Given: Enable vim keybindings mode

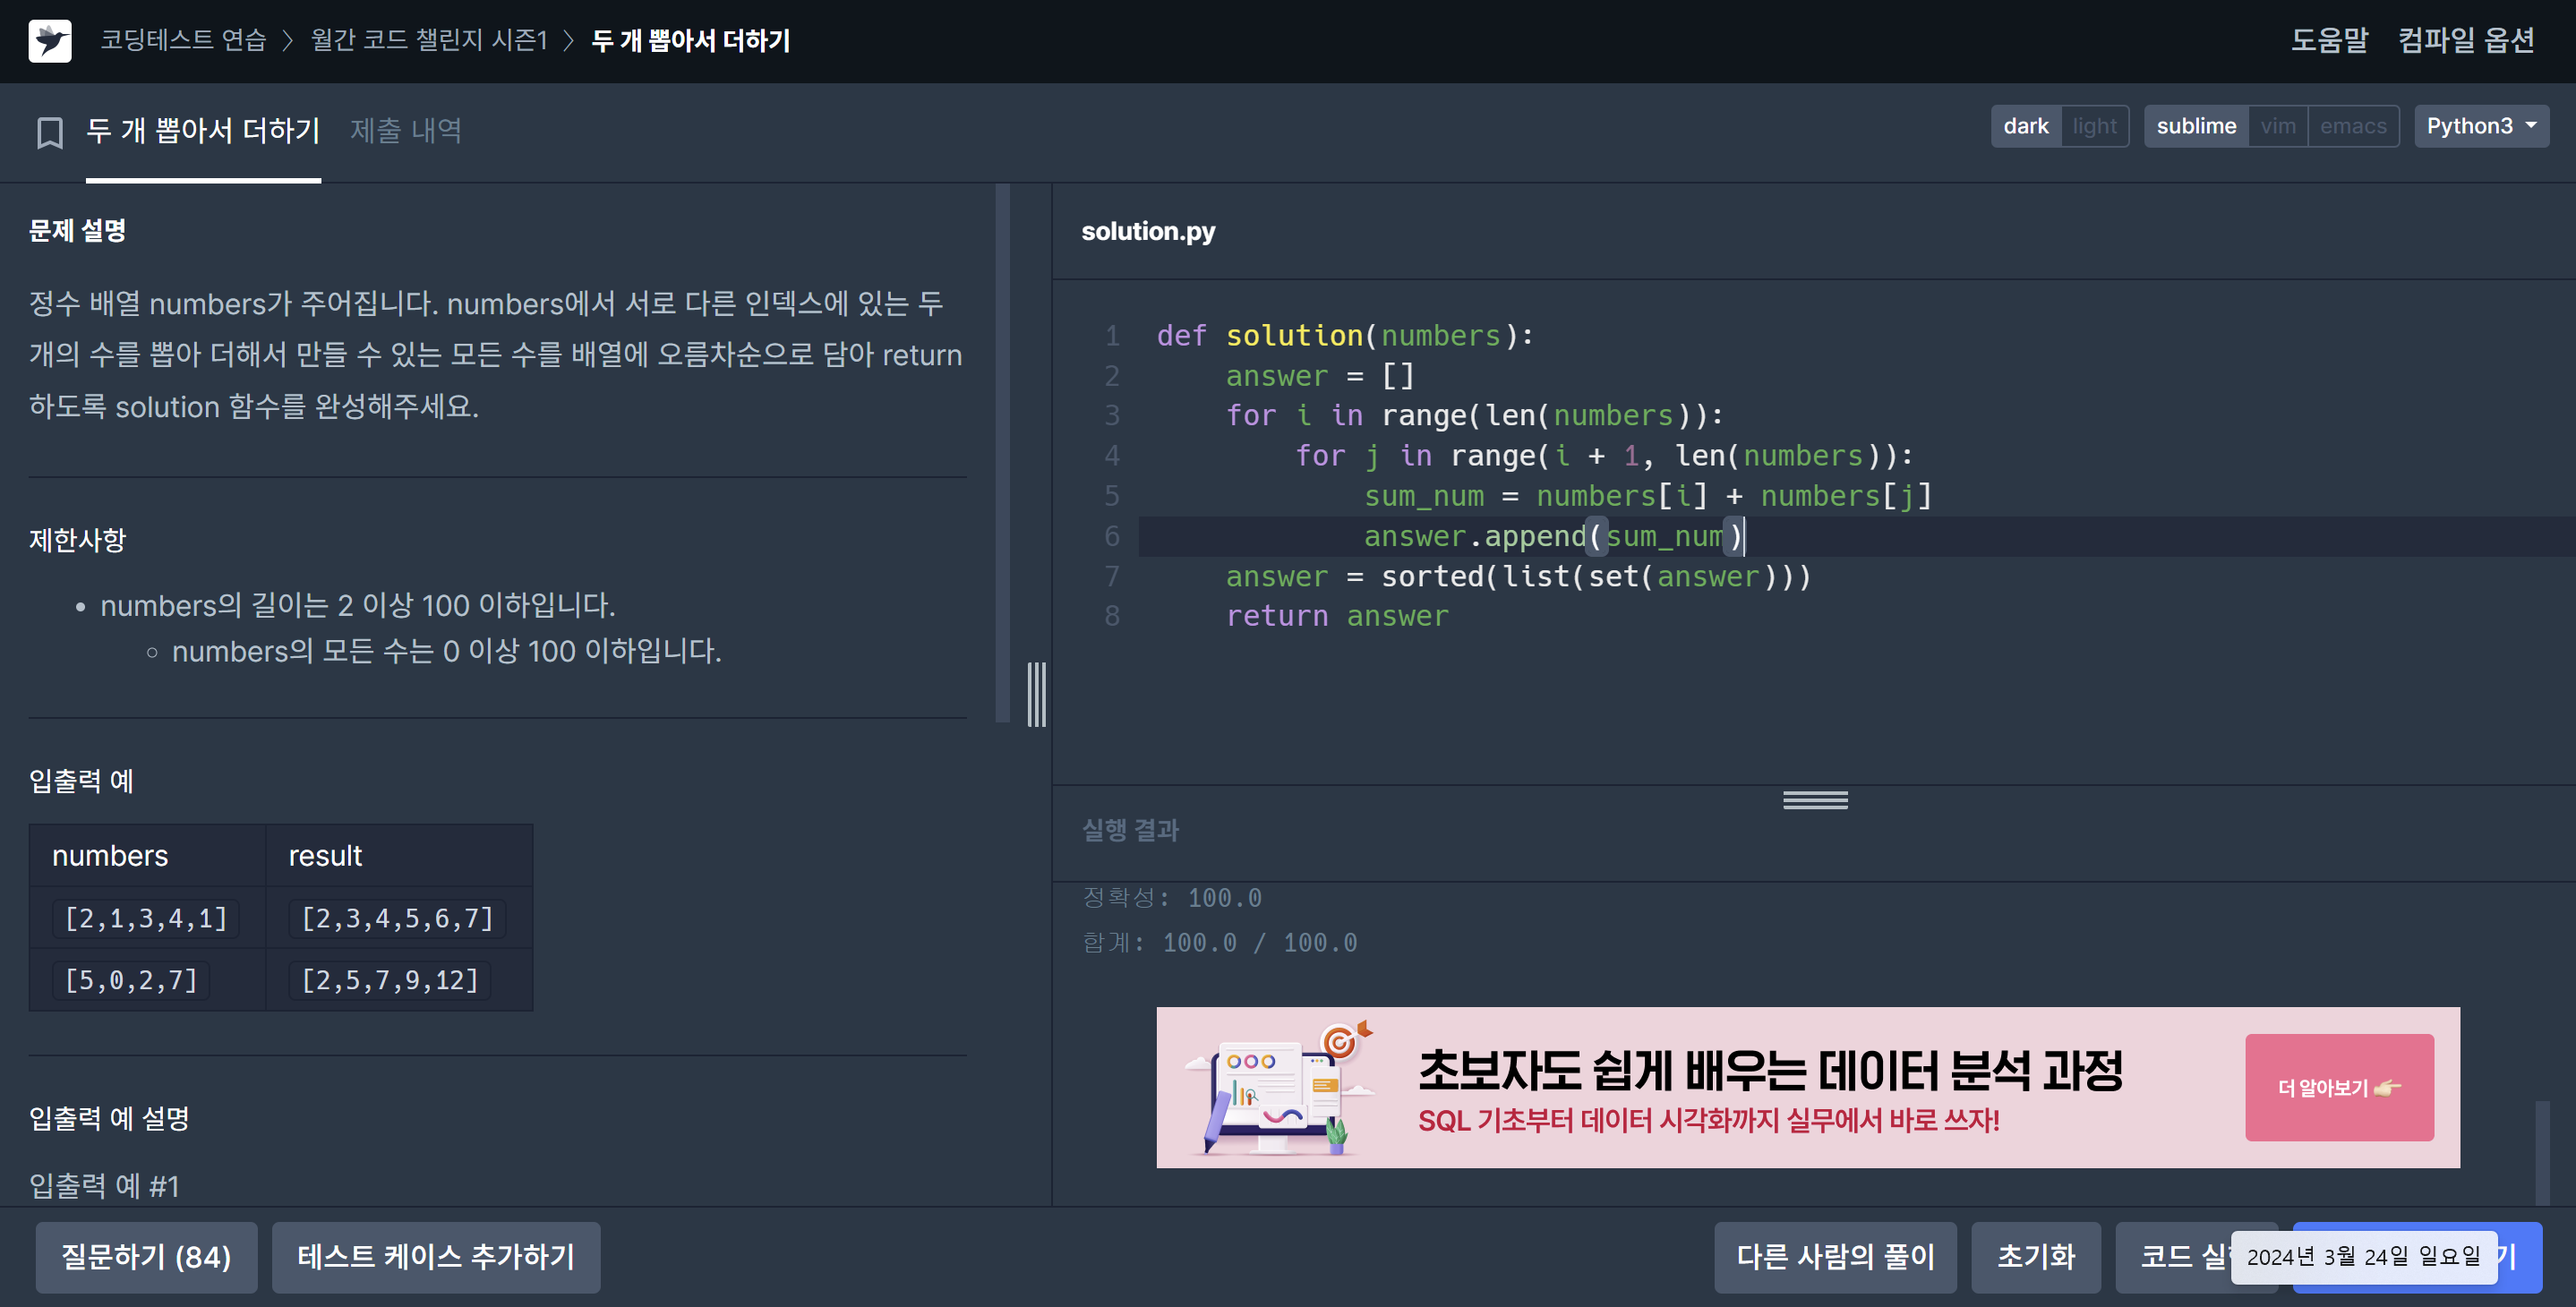Looking at the screenshot, I should 2279,125.
